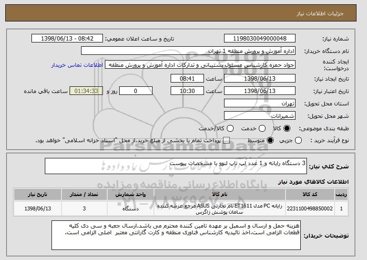Click the public announcement date field 08:42
Image resolution: width=367 pixels, height=260 pixels.
[67, 39]
